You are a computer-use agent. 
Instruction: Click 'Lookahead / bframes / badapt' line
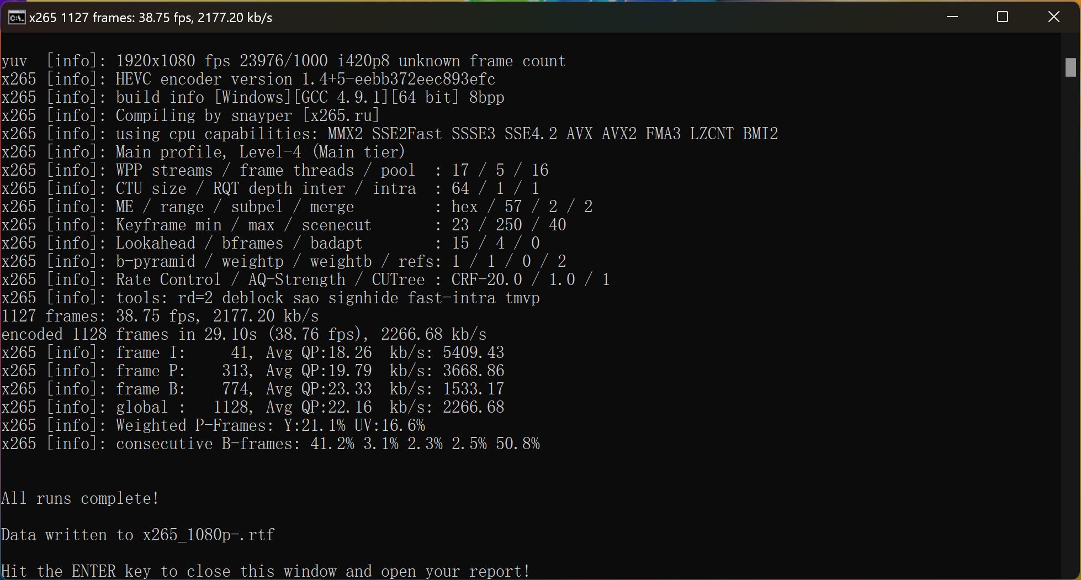click(x=270, y=243)
